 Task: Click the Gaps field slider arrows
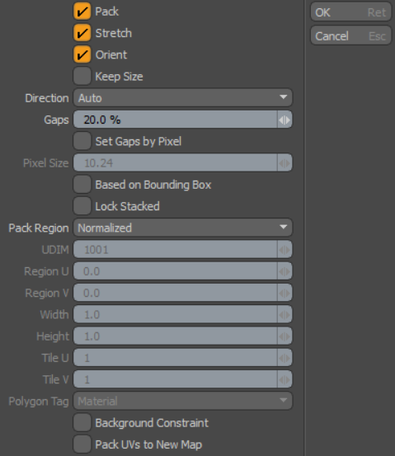(284, 120)
